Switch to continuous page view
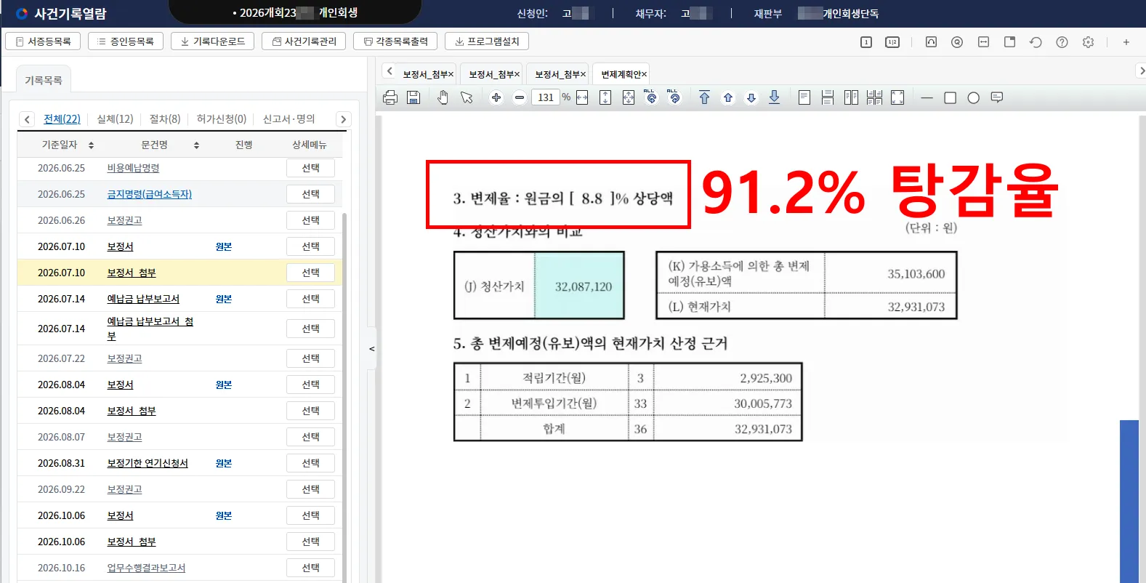Screen dimensions: 1146x583 pos(828,97)
